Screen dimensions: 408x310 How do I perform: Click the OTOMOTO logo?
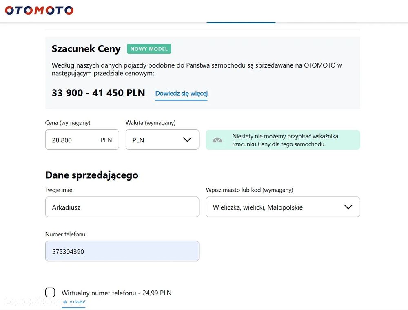[x=39, y=10]
